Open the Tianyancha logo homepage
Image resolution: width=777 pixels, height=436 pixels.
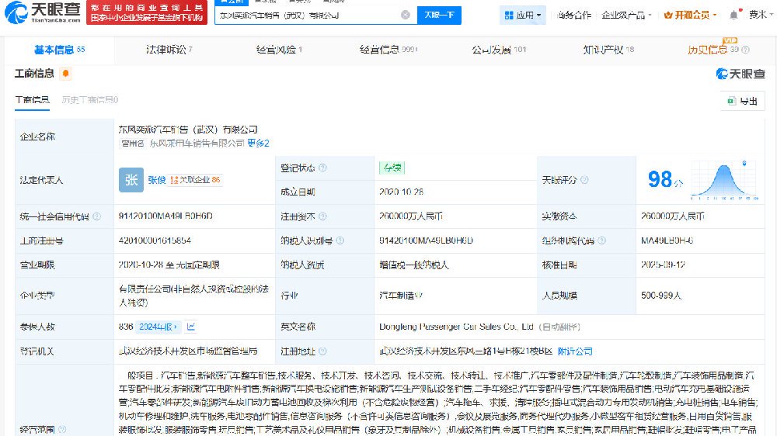click(x=43, y=12)
